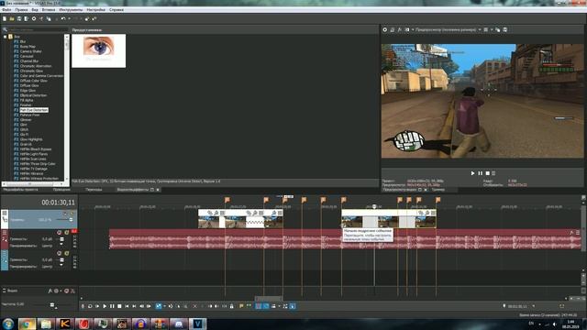Solo the second (blue) audio track
The width and height of the screenshot is (587, 330).
(x=67, y=253)
